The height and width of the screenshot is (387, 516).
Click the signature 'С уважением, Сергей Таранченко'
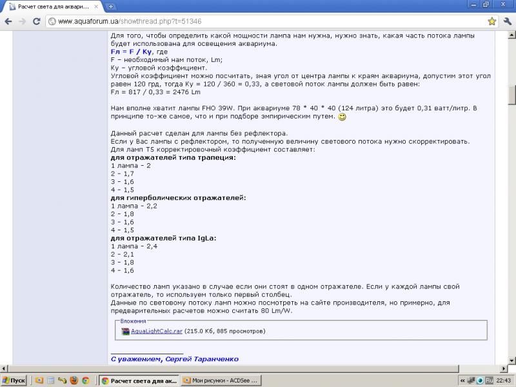[x=175, y=359]
